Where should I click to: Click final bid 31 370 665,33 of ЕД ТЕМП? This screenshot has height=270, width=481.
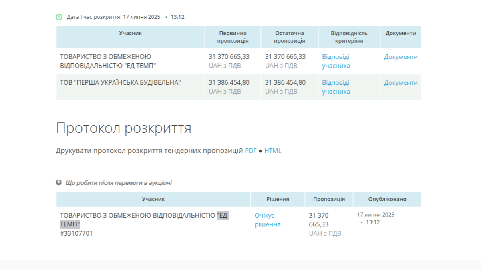[x=285, y=57]
